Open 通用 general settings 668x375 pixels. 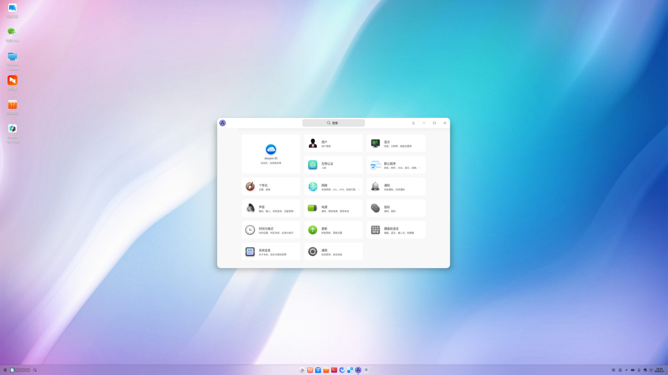(x=333, y=251)
